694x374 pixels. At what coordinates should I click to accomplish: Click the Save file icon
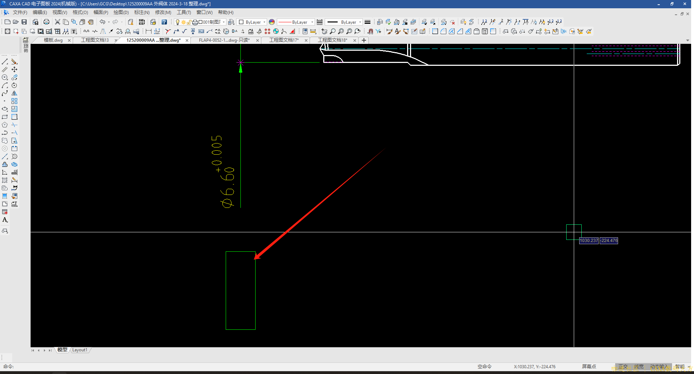tap(24, 22)
